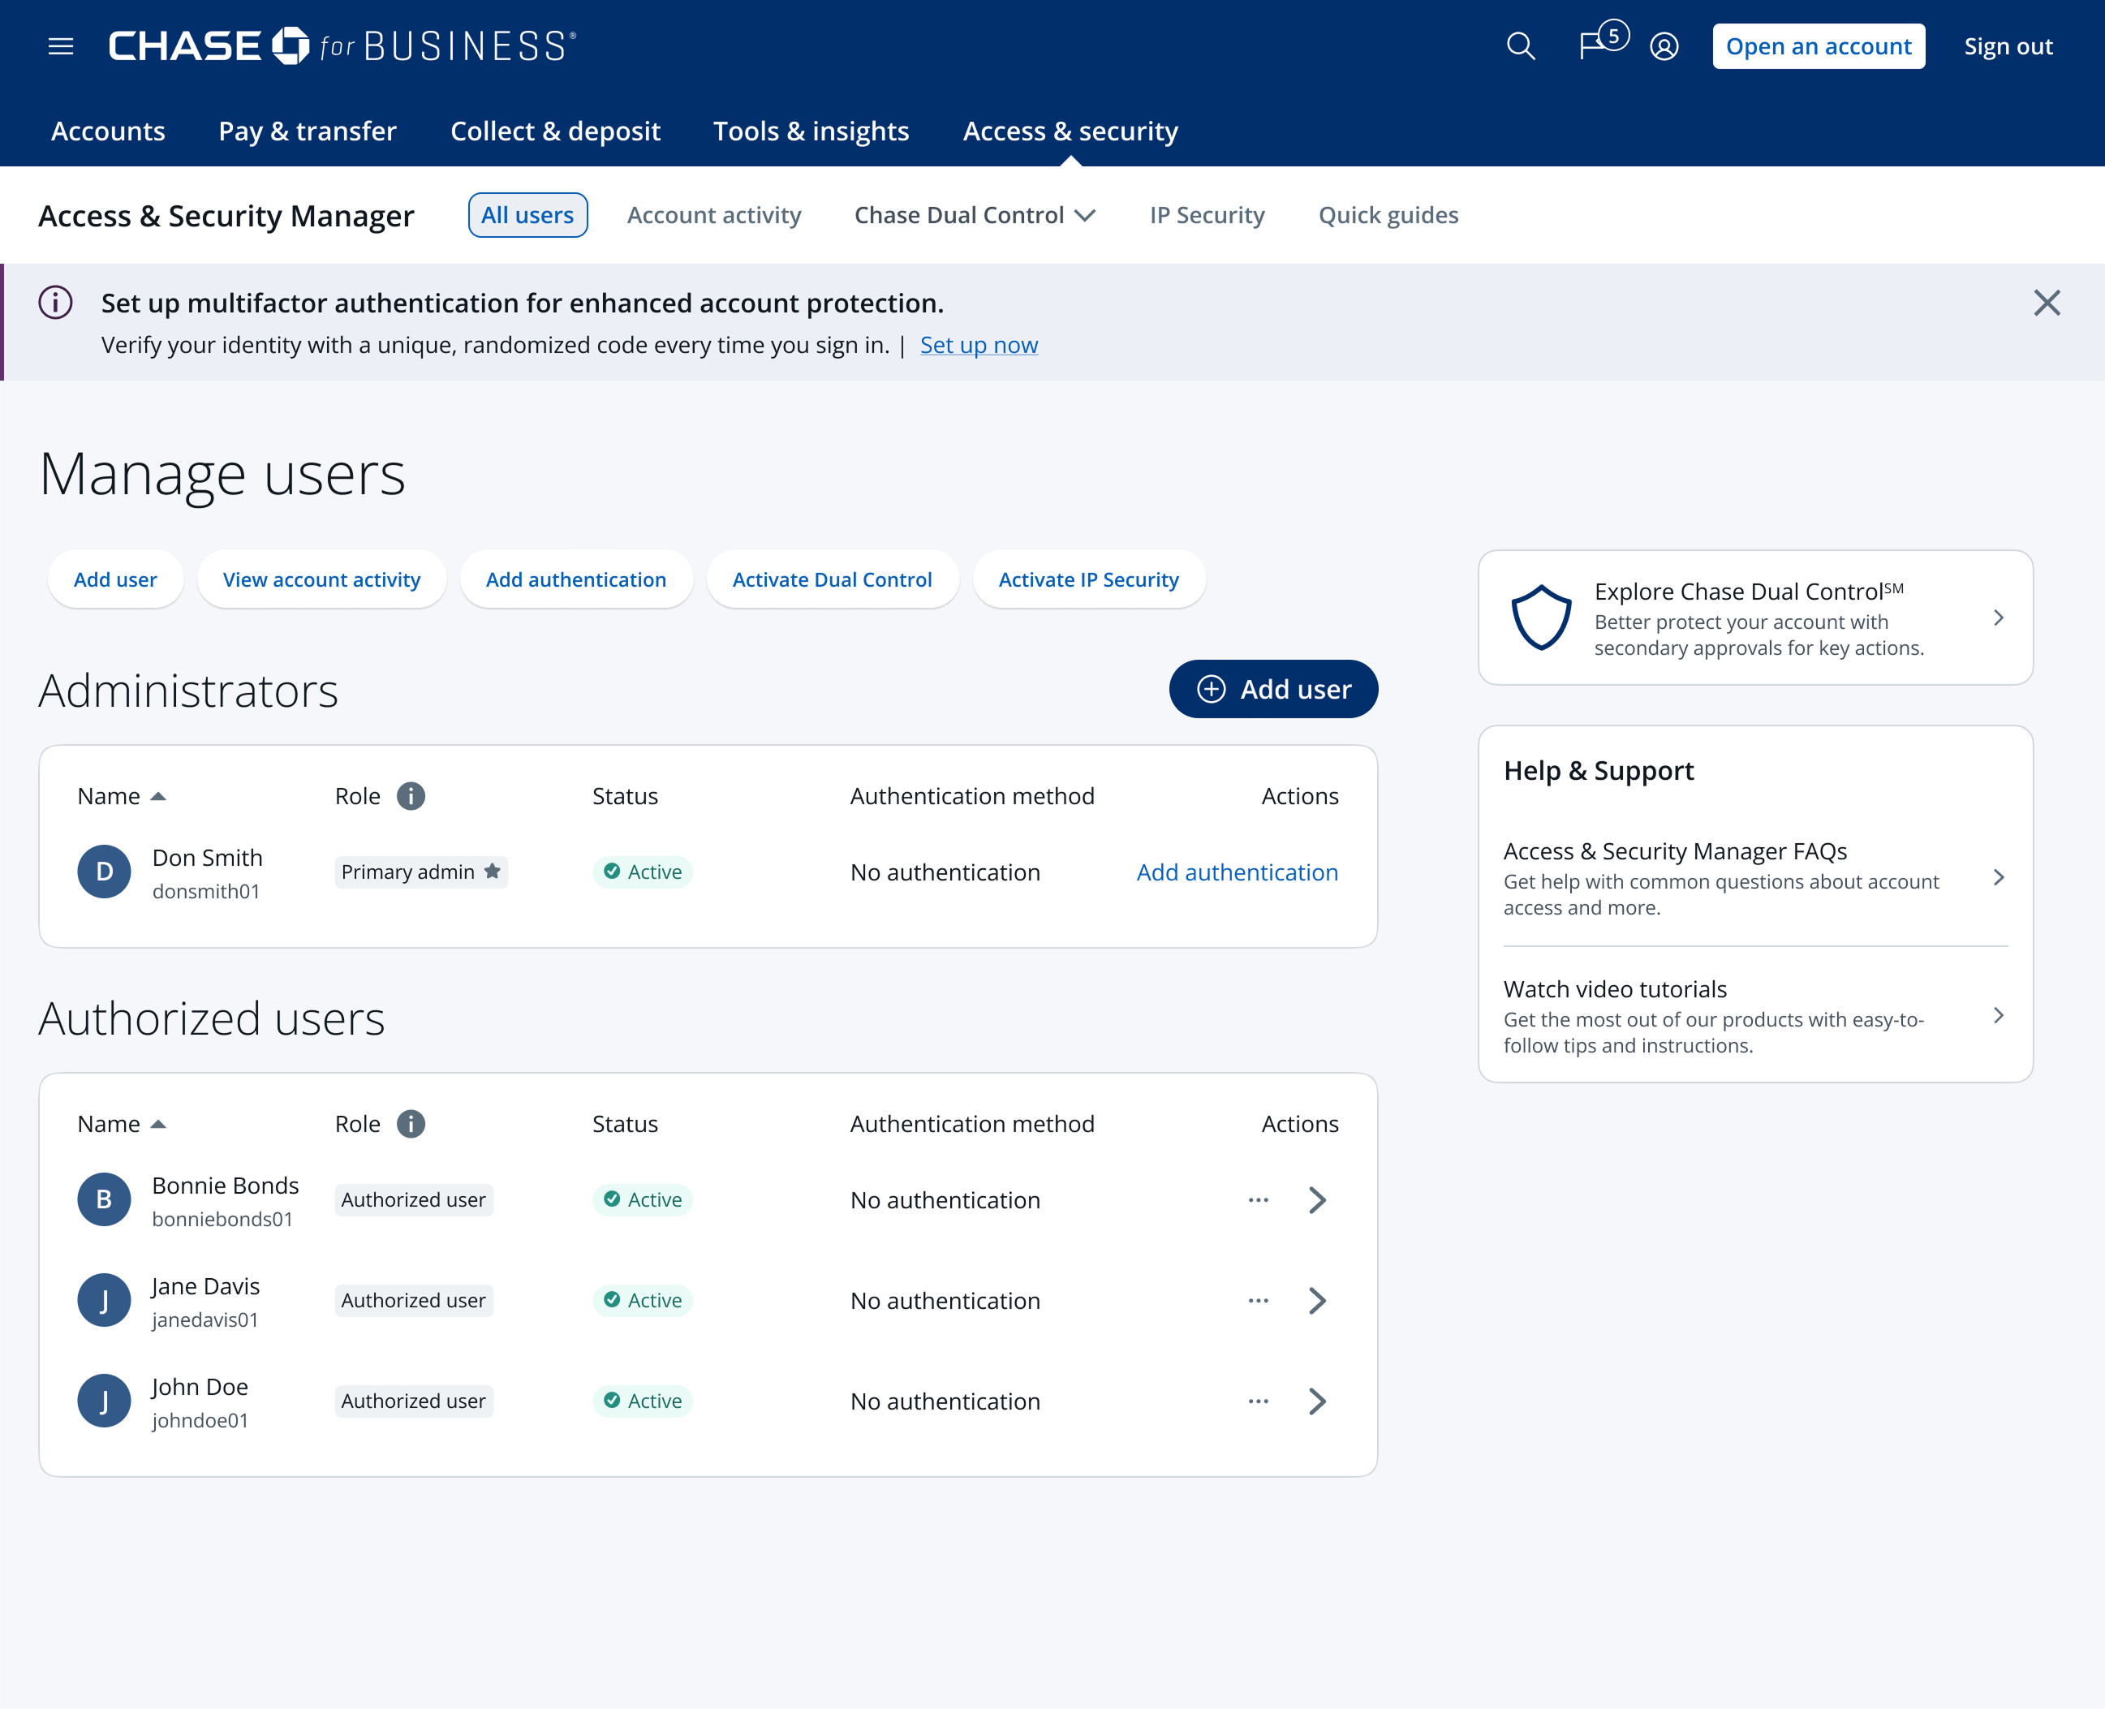Open the Pay & transfer menu
Screen dimensions: 2105x1709
point(308,130)
